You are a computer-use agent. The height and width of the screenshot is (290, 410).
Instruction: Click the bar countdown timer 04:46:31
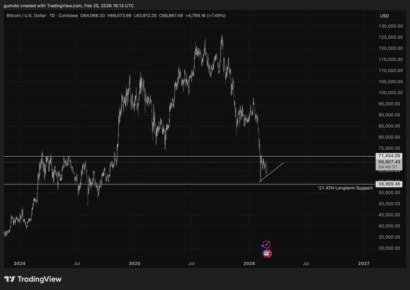tap(388, 167)
